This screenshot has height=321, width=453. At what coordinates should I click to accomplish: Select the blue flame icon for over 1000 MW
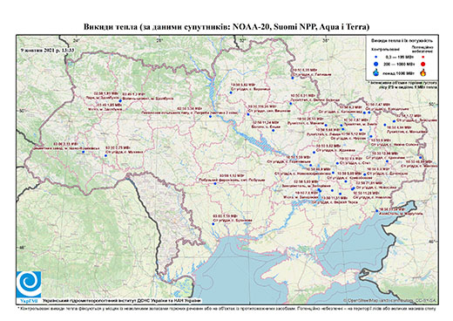point(376,72)
